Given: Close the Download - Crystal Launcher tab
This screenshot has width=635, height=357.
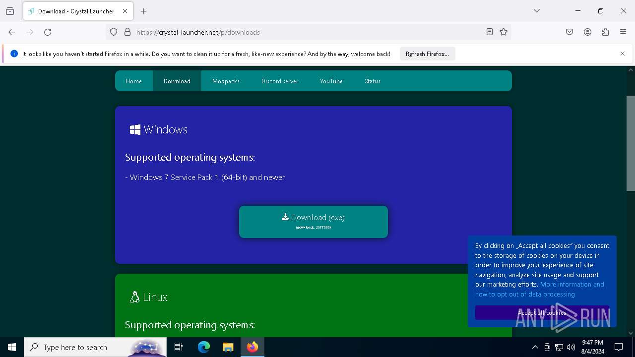Looking at the screenshot, I should point(125,11).
